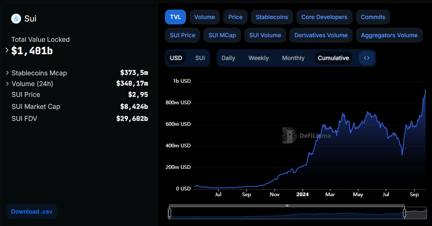This screenshot has width=432, height=226.
Task: Click the 400m USD y-axis label
Action: coord(178,146)
